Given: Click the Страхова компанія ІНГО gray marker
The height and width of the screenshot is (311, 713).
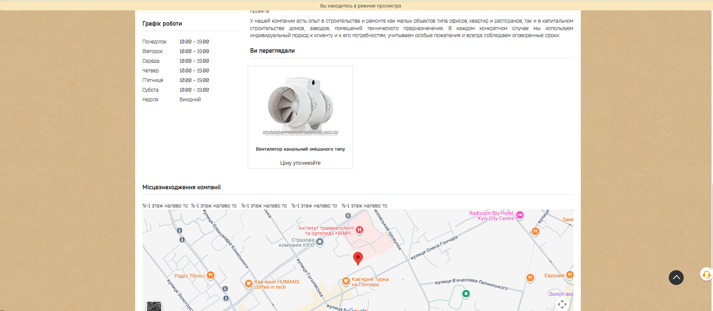Looking at the screenshot, I should point(319,242).
